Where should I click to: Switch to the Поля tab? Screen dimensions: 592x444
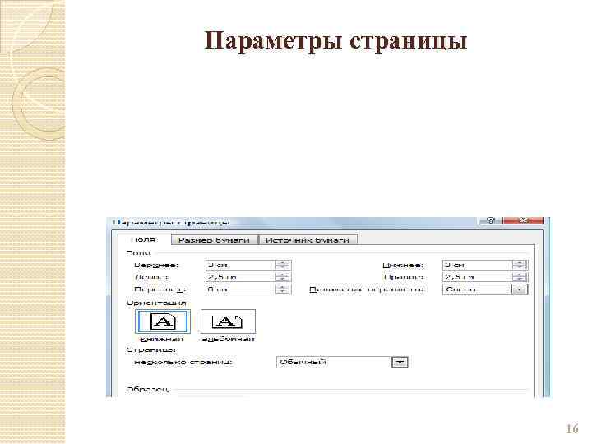[144, 239]
